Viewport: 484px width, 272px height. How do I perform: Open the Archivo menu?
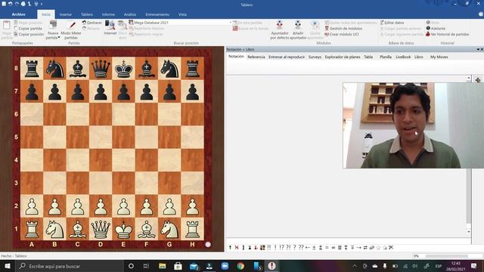(x=18, y=14)
